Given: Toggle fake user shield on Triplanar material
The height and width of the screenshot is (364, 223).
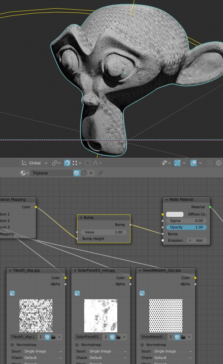Looking at the screenshot, I should tap(76, 173).
